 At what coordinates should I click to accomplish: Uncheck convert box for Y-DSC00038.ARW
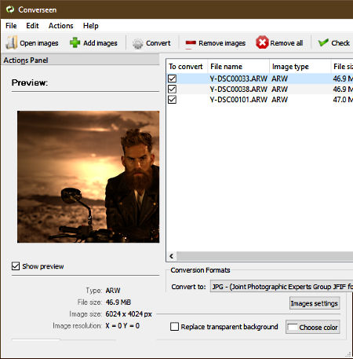pos(172,89)
